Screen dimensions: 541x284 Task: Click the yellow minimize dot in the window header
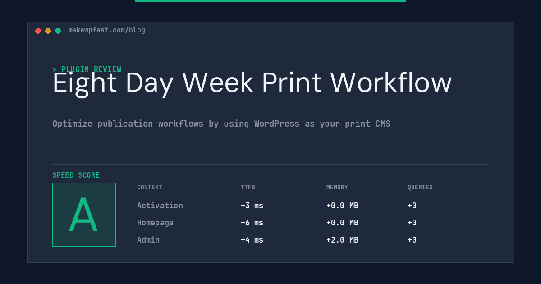48,31
